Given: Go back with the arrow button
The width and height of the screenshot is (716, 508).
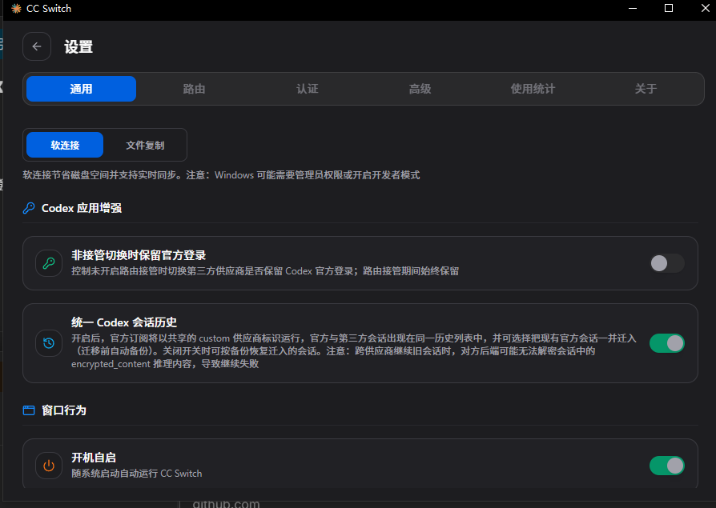Looking at the screenshot, I should click(x=37, y=46).
